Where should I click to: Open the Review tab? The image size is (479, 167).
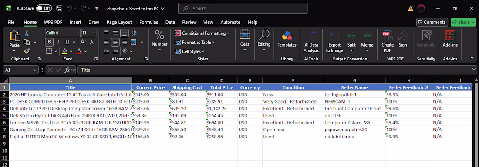189,22
